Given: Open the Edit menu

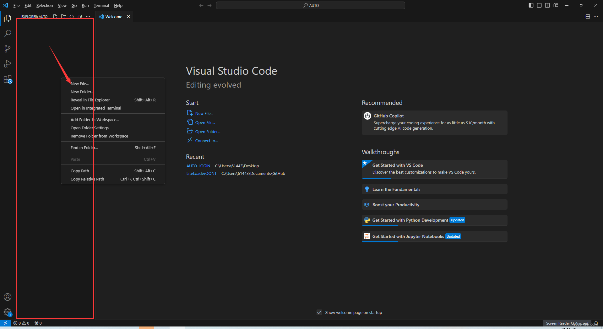Looking at the screenshot, I should point(28,5).
